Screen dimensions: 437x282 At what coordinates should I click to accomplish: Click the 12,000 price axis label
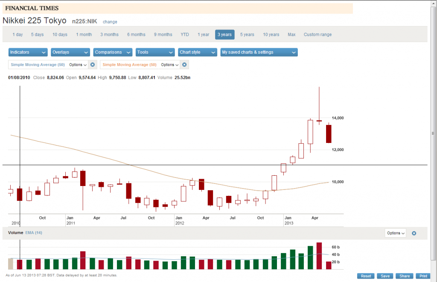(338, 150)
